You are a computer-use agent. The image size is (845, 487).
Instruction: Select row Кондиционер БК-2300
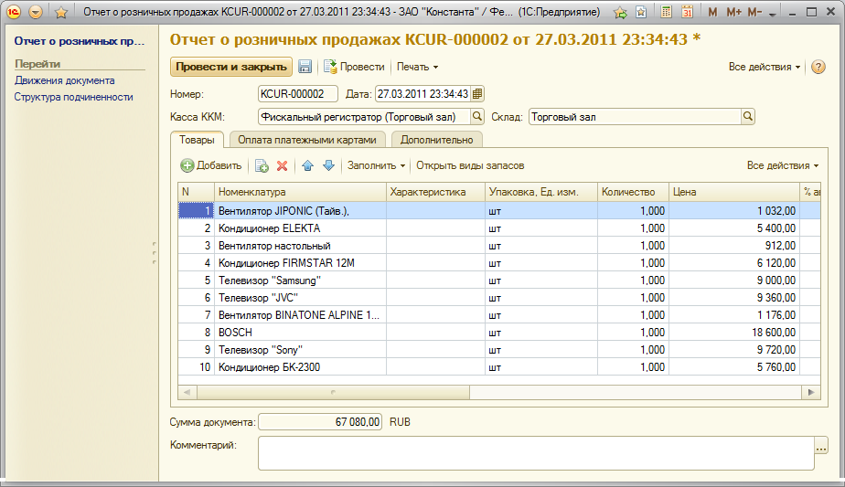coord(499,367)
